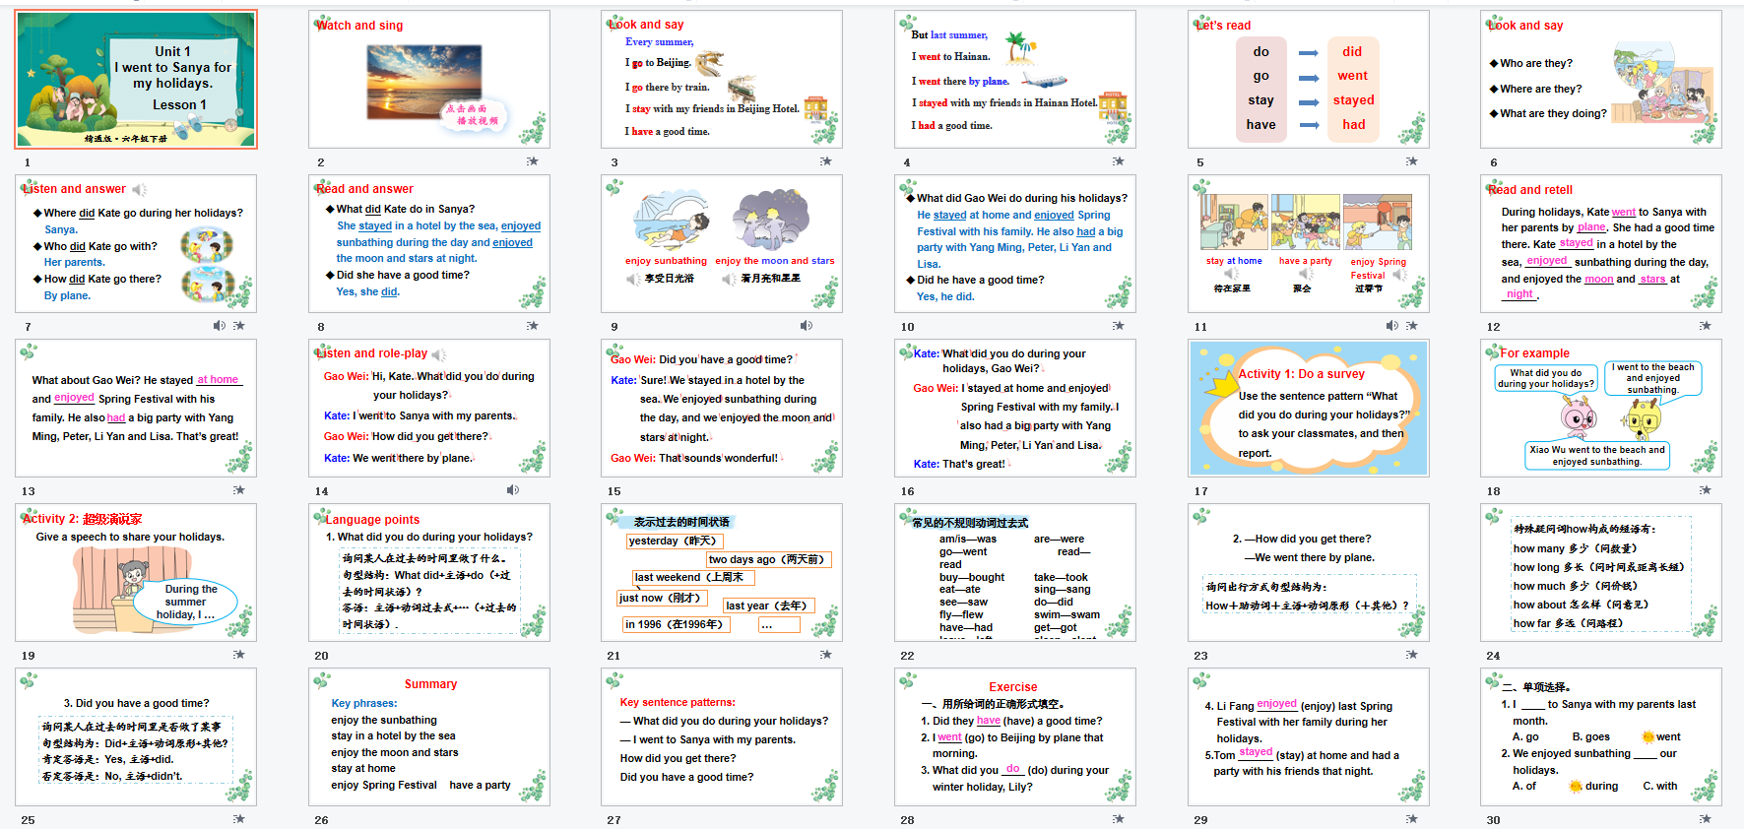Click the audio speaker icon under slide 7
1744x829 pixels.
[x=220, y=325]
